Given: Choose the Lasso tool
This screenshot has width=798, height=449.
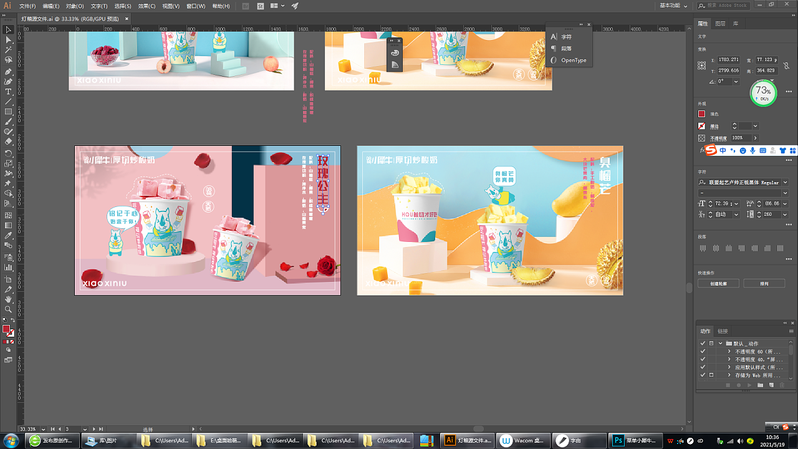Looking at the screenshot, I should pos(9,60).
